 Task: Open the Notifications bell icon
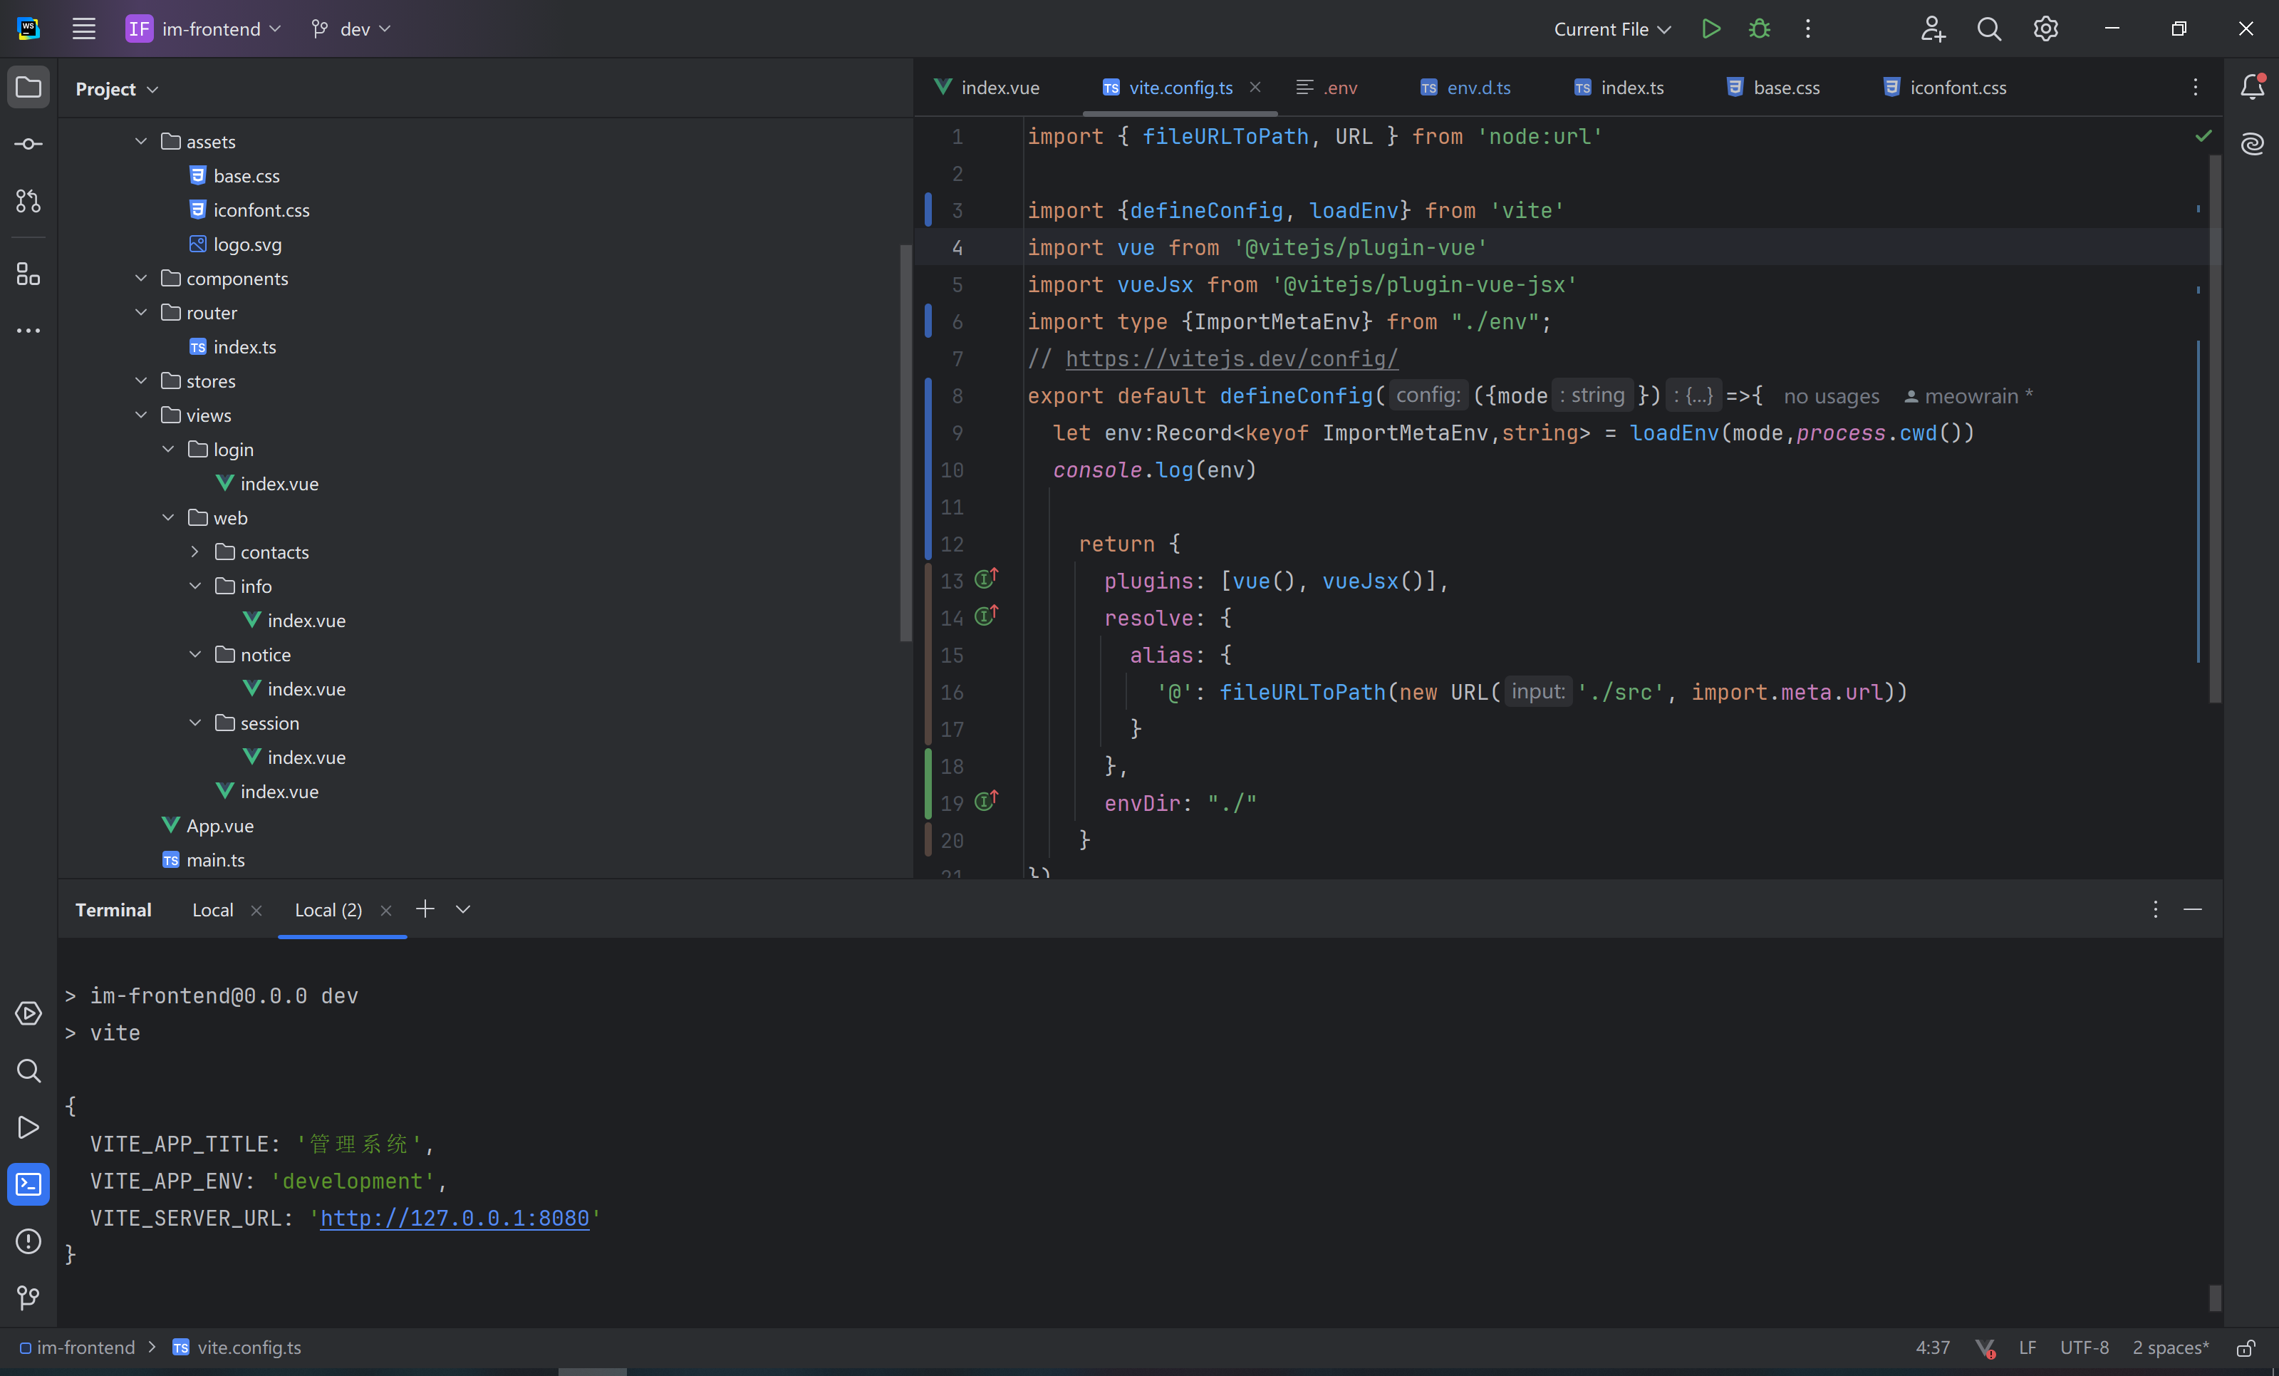tap(2252, 87)
